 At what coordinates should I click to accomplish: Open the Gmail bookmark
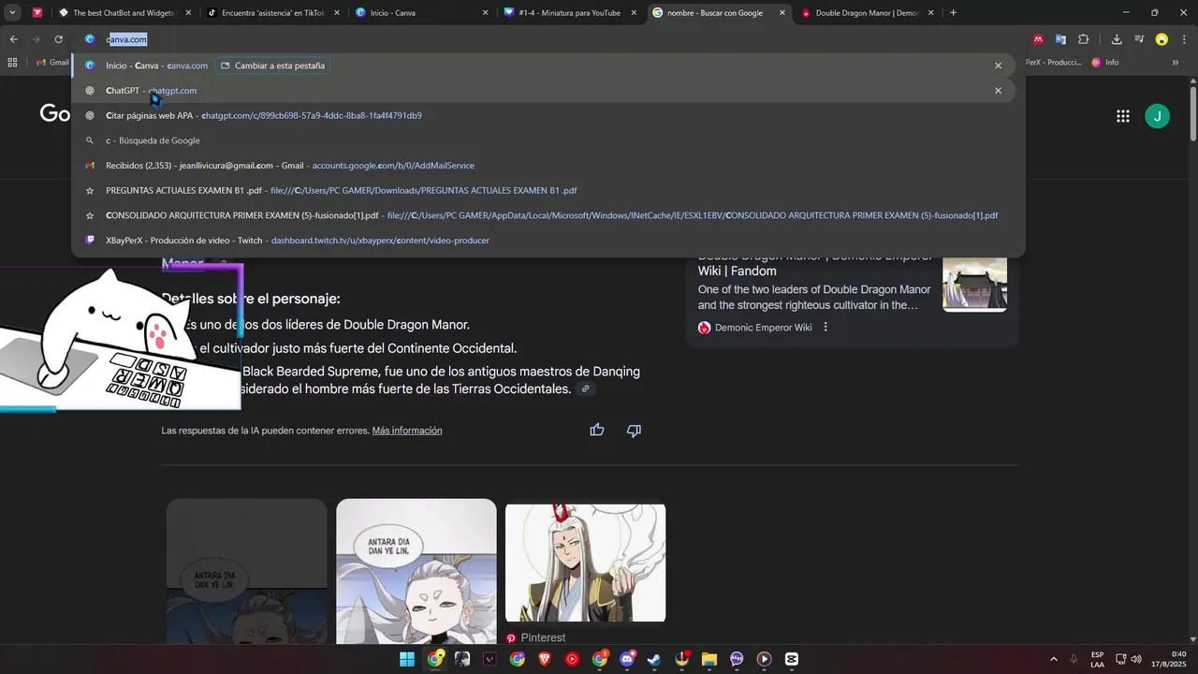pos(52,63)
